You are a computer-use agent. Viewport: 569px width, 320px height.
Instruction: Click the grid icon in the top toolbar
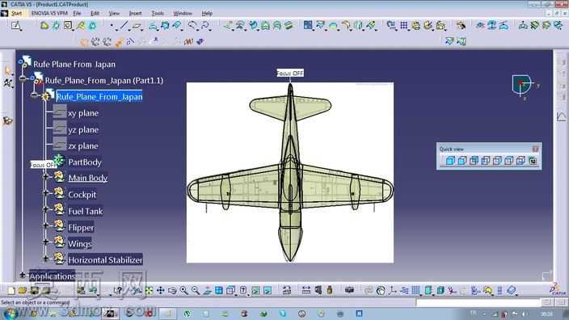(404, 25)
